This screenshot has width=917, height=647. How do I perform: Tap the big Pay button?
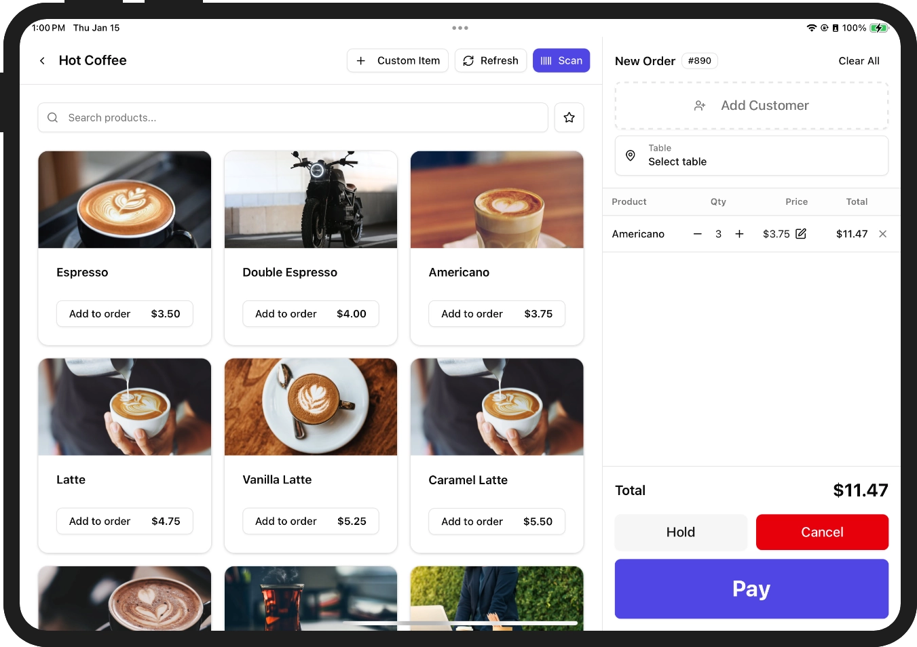[x=751, y=589]
